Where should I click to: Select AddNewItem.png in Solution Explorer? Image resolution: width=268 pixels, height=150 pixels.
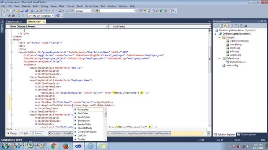click(239, 41)
